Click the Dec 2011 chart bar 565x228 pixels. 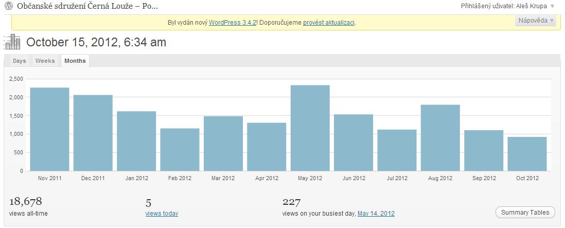93,133
